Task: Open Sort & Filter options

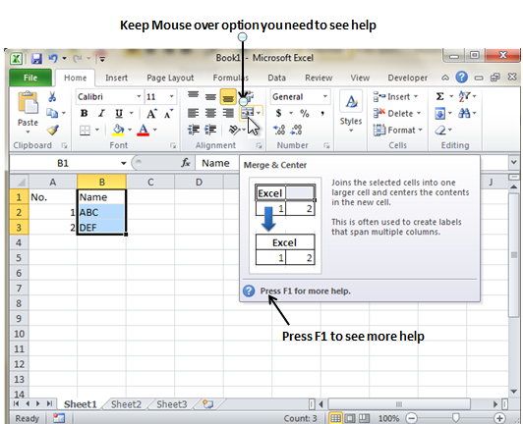Action: [464, 96]
